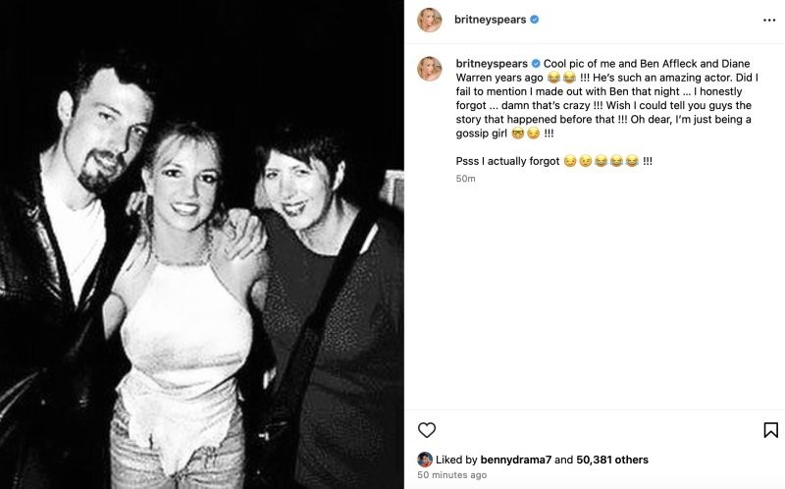
Task: Click the avatar beside the caption text
Action: click(x=429, y=68)
